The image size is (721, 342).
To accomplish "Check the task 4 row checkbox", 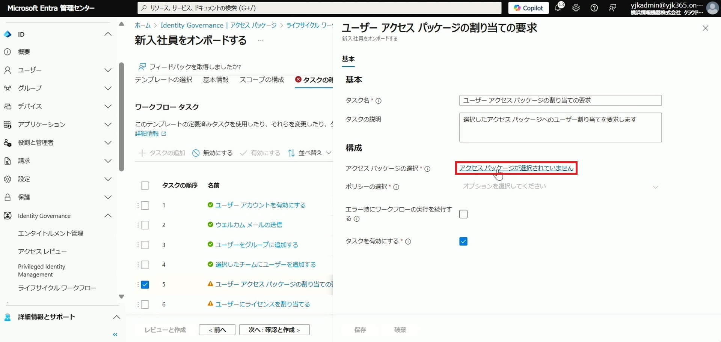I will [x=145, y=265].
